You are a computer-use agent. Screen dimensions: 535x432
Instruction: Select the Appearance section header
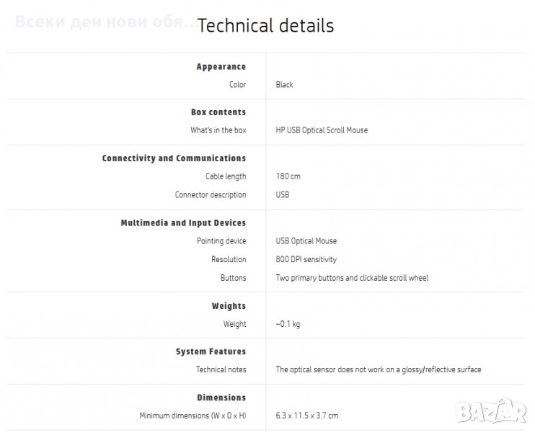click(221, 67)
